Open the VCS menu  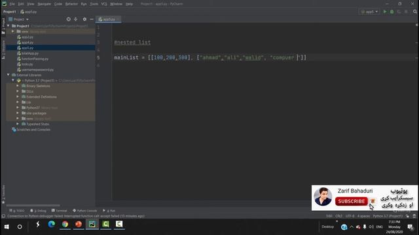[x=104, y=4]
